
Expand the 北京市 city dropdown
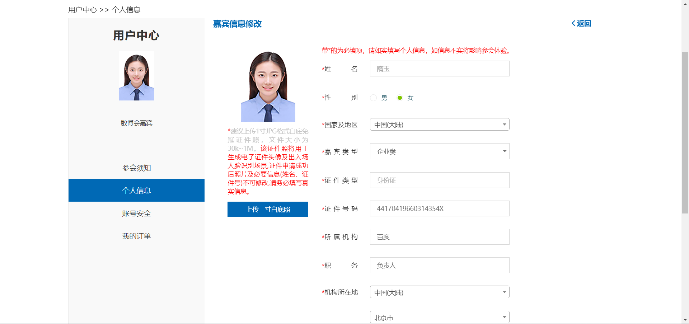(439, 317)
